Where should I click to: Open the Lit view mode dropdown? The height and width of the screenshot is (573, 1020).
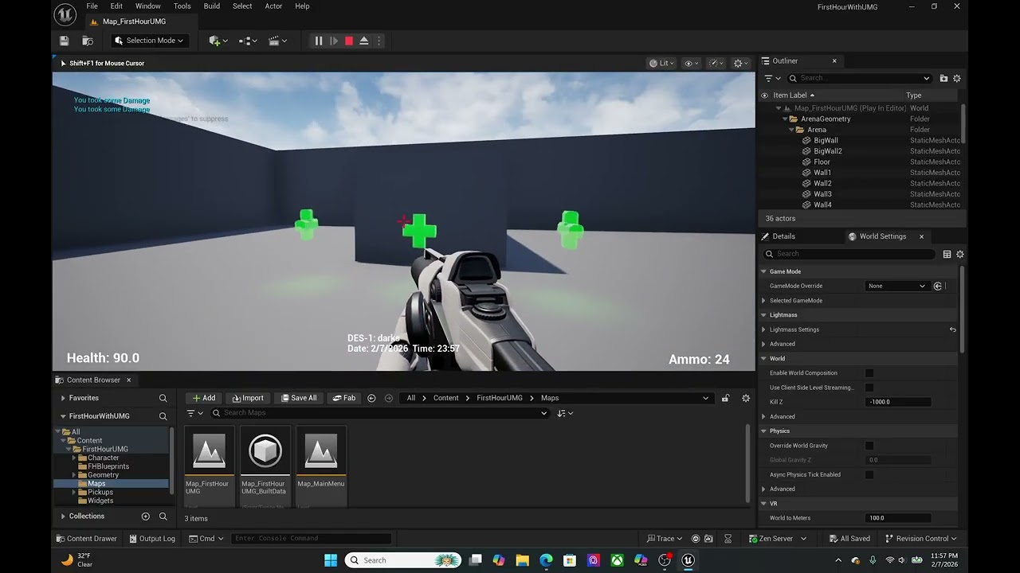pyautogui.click(x=663, y=63)
